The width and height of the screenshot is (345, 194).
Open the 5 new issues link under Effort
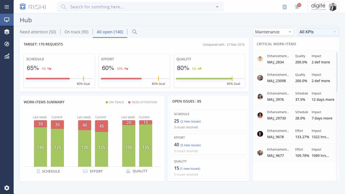click(190, 145)
